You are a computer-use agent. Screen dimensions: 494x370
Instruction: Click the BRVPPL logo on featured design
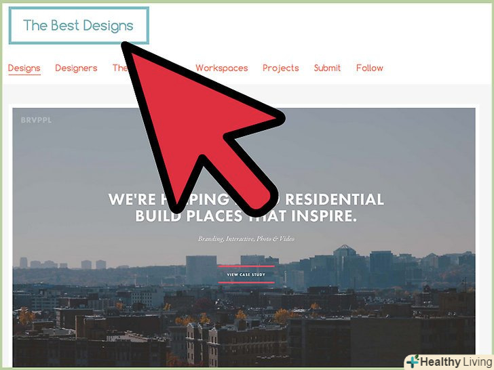[36, 120]
